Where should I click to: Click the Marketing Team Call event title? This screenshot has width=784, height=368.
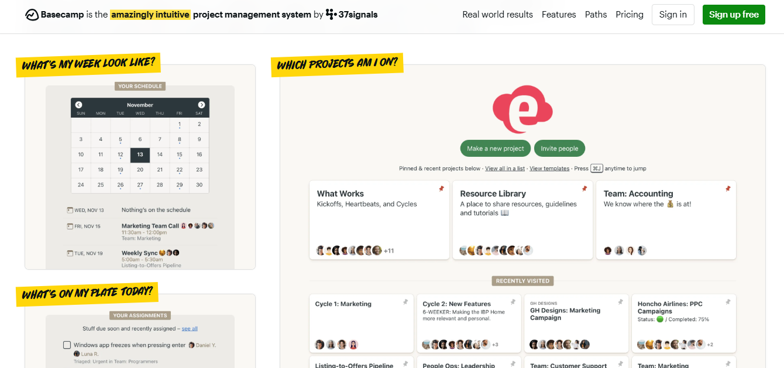[150, 226]
